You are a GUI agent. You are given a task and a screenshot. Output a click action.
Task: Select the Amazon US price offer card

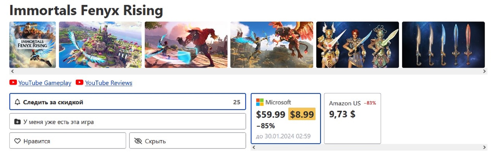point(352,118)
